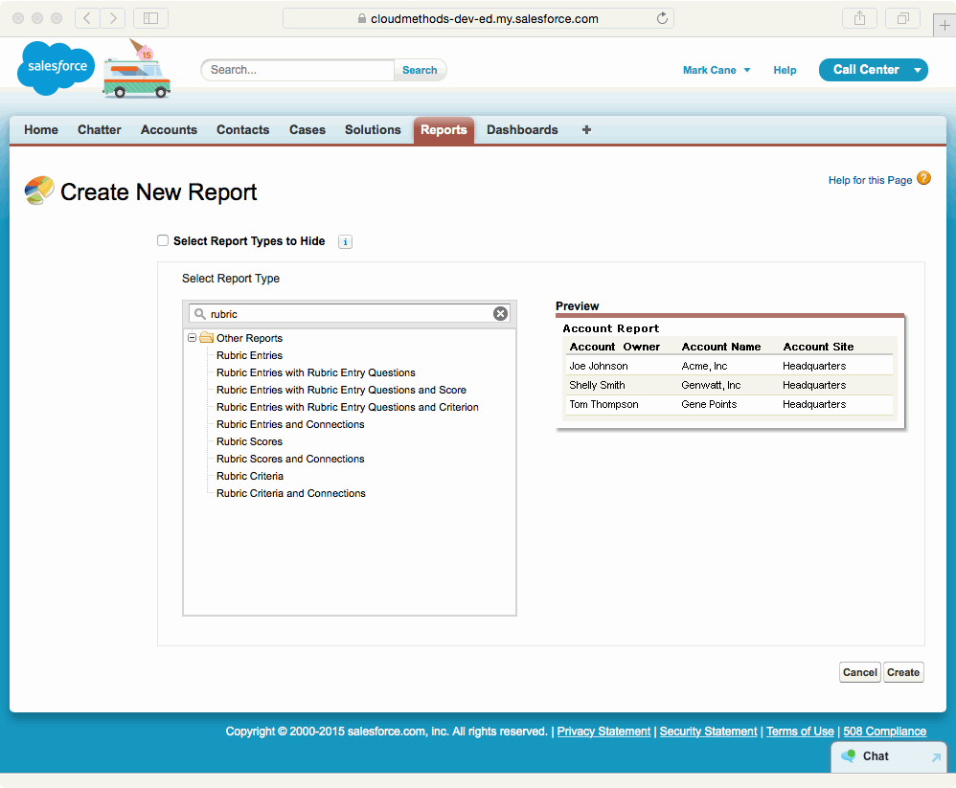Click the Account Site preview column header
956x788 pixels.
[818, 347]
